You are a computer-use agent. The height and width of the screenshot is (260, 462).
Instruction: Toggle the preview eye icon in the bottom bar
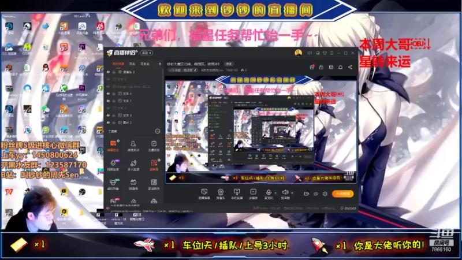(x=315, y=194)
